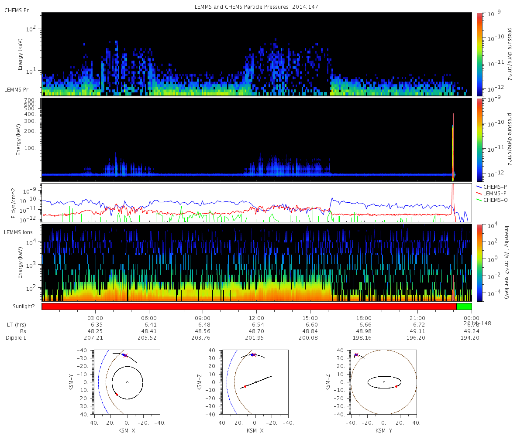Click the LEMMS Ions intensity colorbar
This screenshot has width=524, height=436.
click(x=479, y=263)
